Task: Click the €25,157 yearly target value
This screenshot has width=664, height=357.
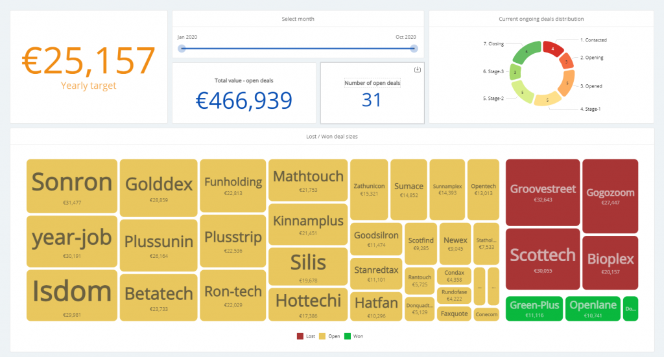Action: [x=88, y=60]
